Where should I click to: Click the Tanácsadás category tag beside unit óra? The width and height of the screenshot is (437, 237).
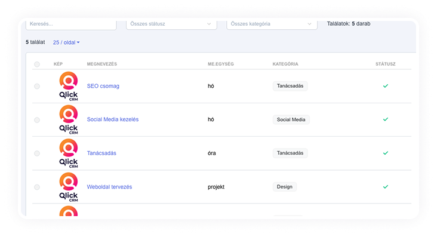pyautogui.click(x=290, y=153)
